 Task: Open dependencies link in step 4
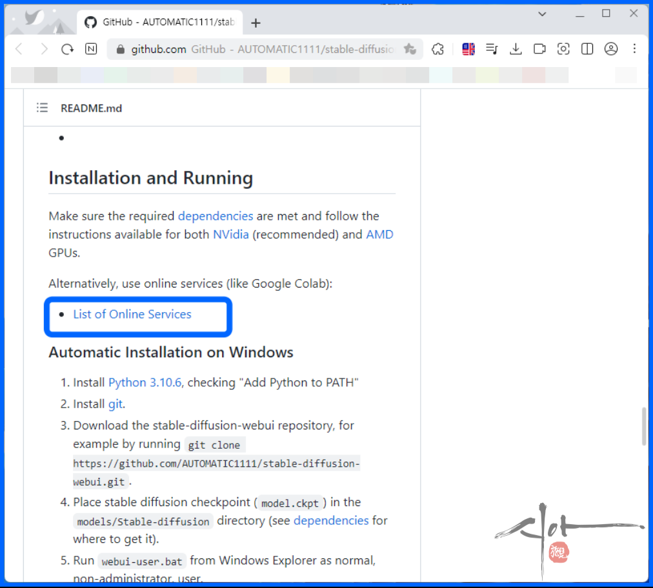(331, 520)
